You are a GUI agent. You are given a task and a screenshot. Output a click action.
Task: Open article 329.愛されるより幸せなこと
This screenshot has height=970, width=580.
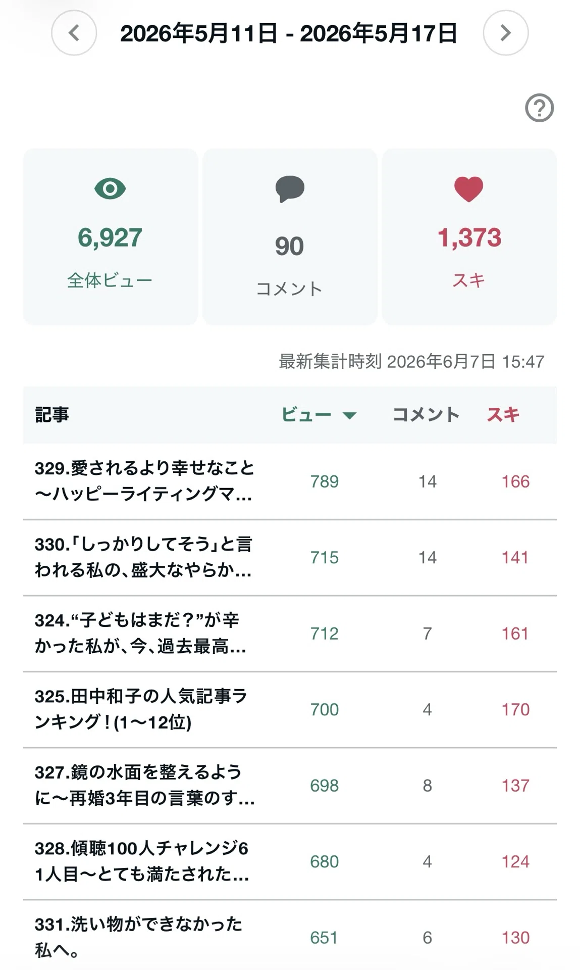pos(144,481)
